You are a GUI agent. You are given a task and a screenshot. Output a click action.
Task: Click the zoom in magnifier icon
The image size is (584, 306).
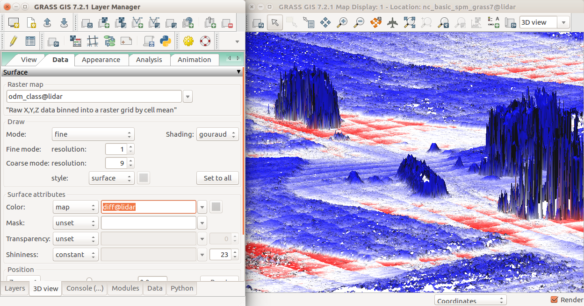tap(342, 22)
